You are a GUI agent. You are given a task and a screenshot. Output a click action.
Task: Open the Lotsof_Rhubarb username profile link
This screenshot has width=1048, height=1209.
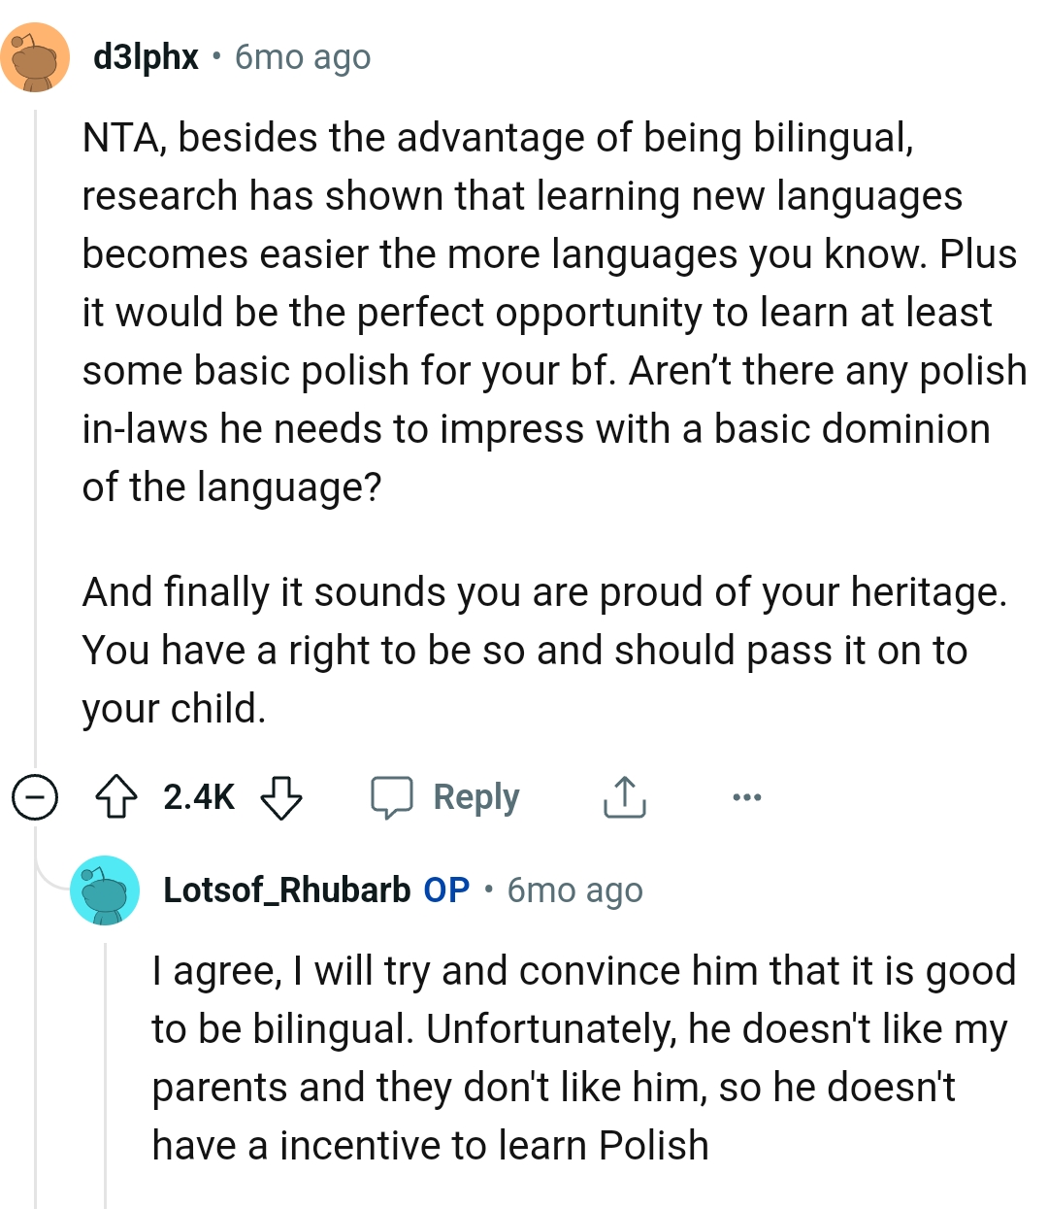[286, 890]
